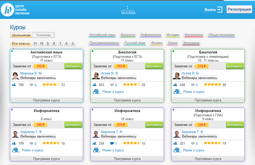Click the Войти login link
255x165 pixels.
point(210,10)
